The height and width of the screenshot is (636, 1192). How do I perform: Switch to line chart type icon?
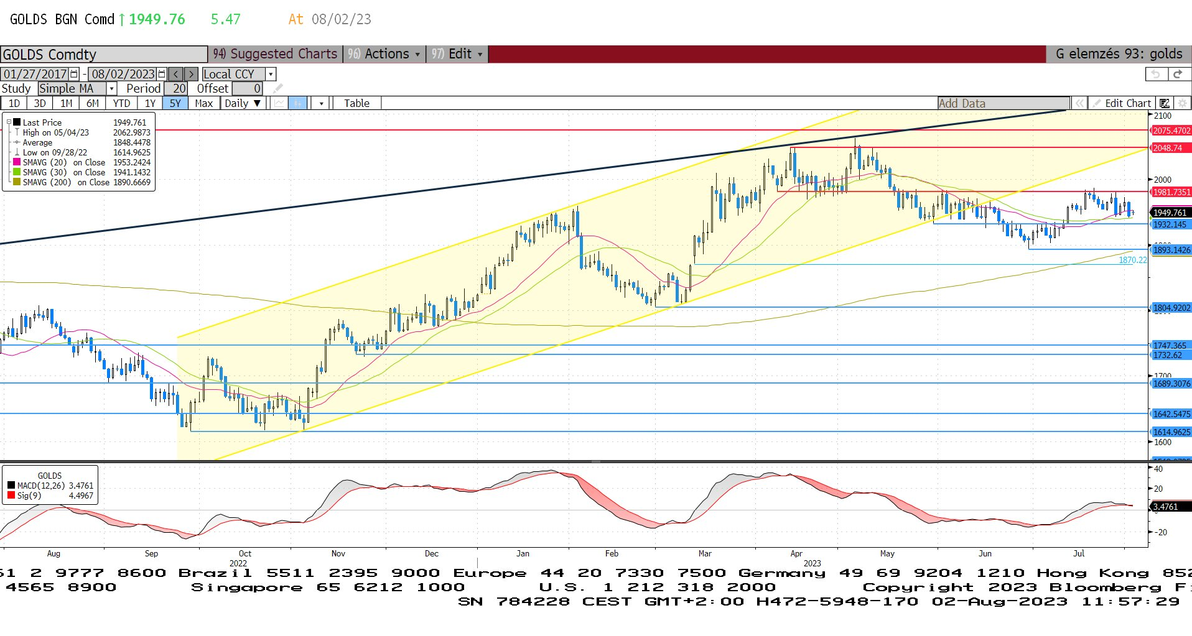pos(279,103)
